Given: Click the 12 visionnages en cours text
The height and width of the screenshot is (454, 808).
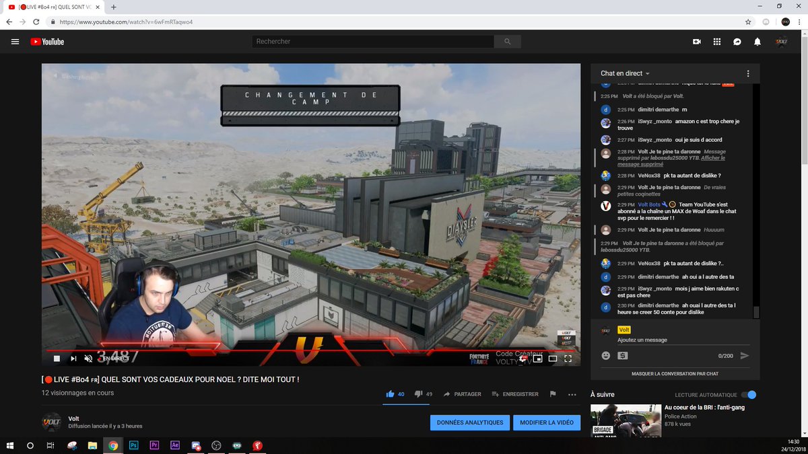Looking at the screenshot, I should coord(77,393).
